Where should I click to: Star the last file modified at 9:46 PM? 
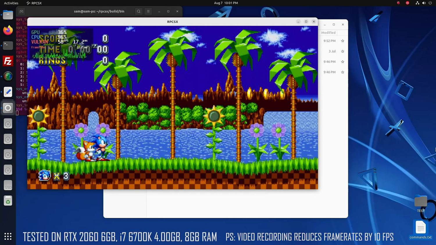342,72
